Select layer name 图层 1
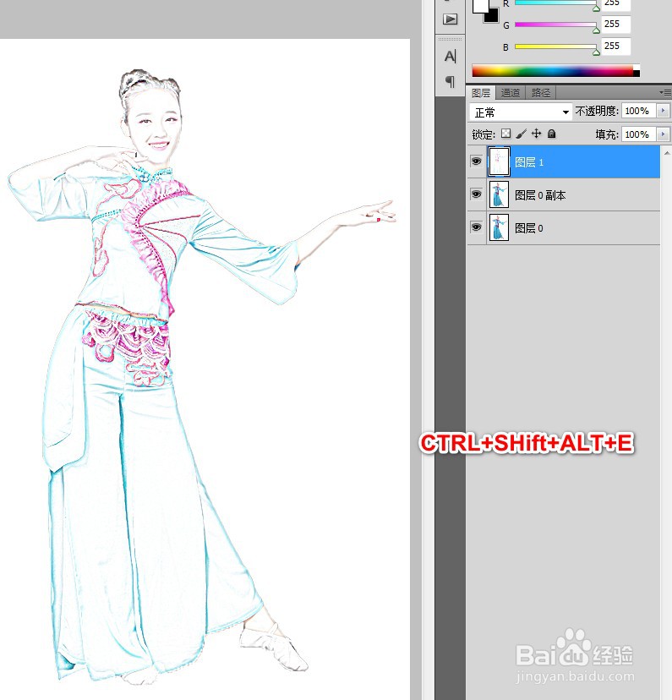This screenshot has height=700, width=672. (529, 162)
